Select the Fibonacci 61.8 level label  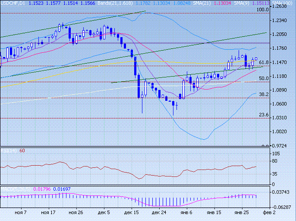coord(264,62)
